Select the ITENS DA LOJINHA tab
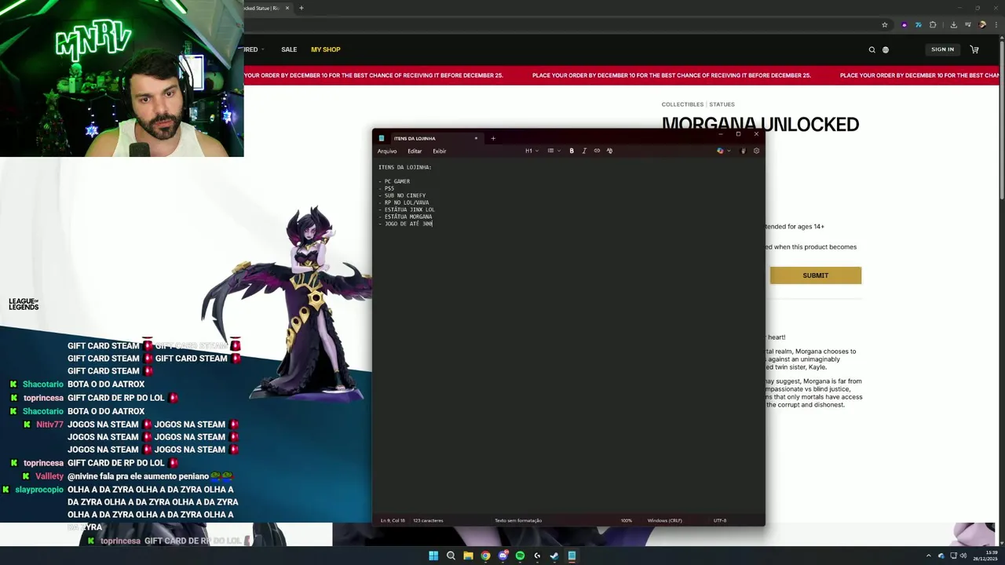This screenshot has height=565, width=1005. [429, 138]
